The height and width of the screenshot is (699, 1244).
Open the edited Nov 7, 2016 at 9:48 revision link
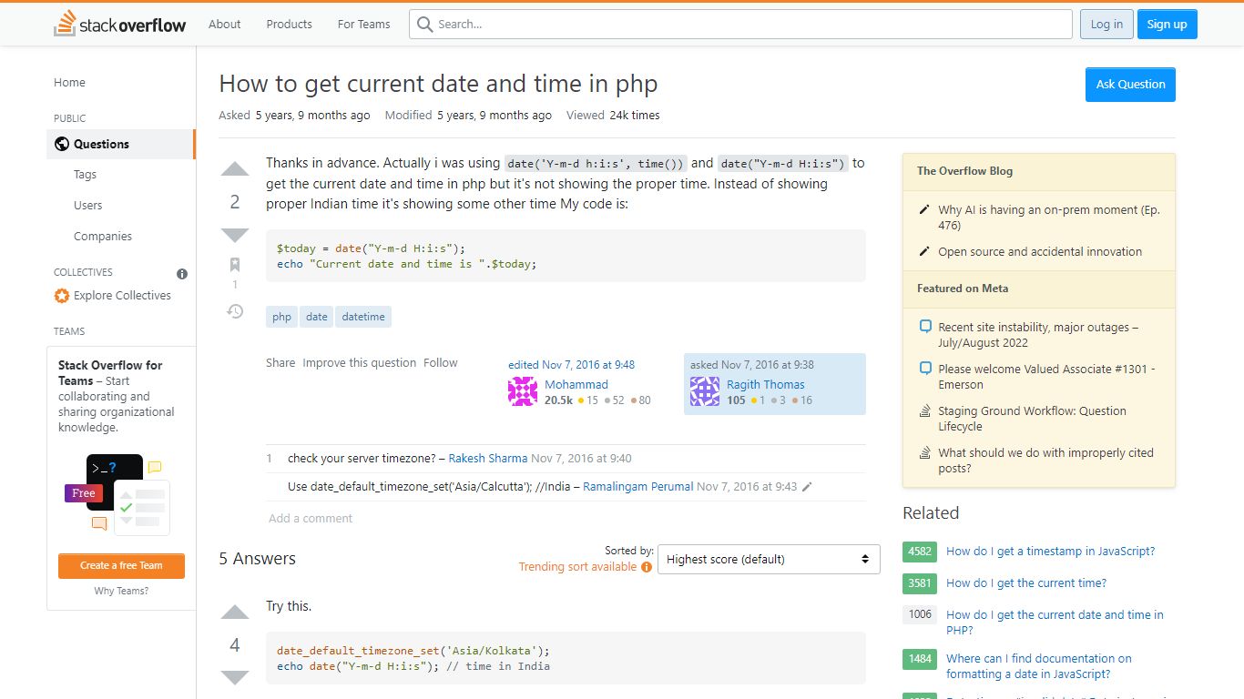(572, 365)
